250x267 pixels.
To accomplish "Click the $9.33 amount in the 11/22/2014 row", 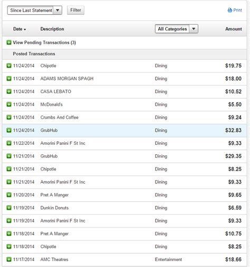I will (x=235, y=143).
